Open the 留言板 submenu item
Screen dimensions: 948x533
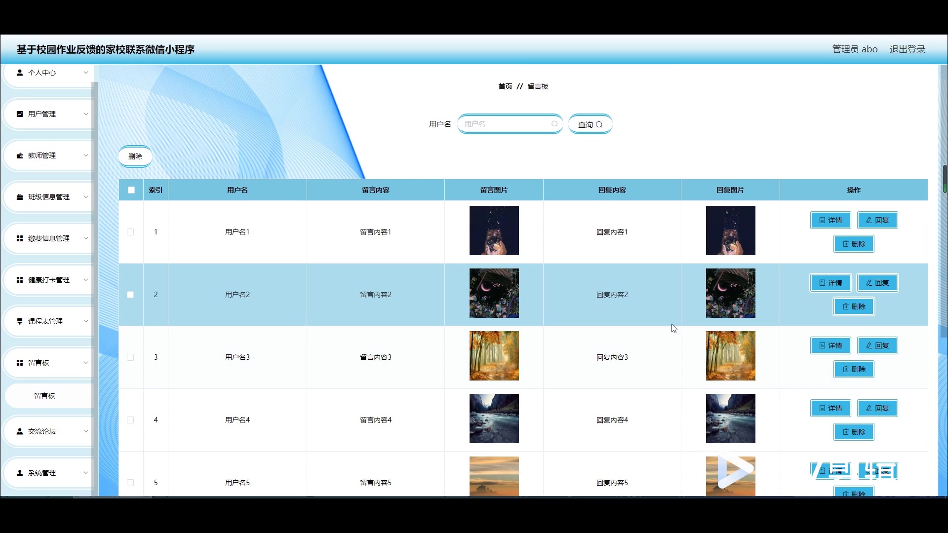pos(44,396)
